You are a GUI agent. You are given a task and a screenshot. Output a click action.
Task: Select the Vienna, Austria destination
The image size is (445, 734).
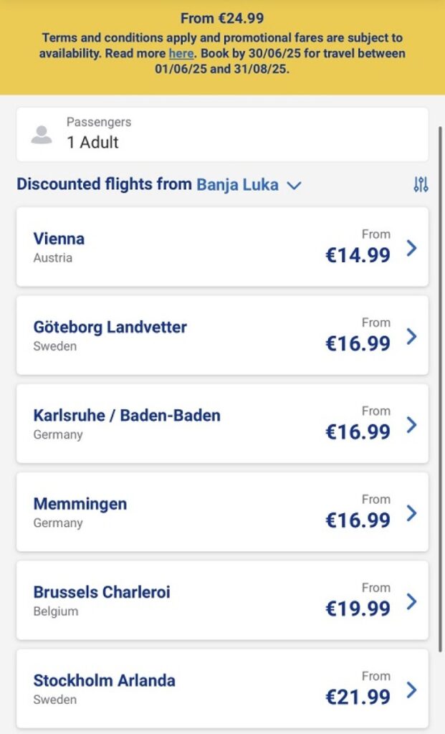[59, 247]
